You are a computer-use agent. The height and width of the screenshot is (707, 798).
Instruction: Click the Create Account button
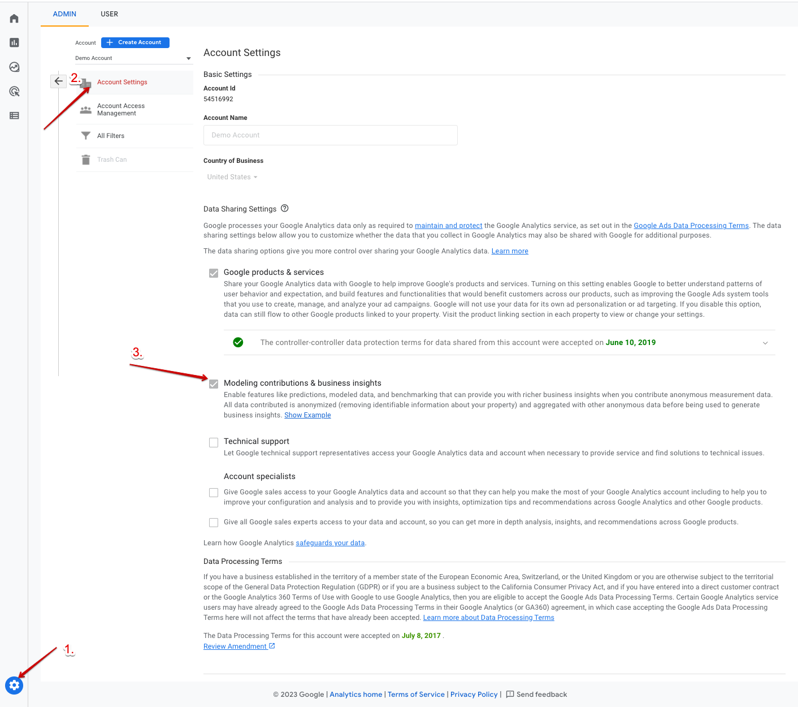135,42
